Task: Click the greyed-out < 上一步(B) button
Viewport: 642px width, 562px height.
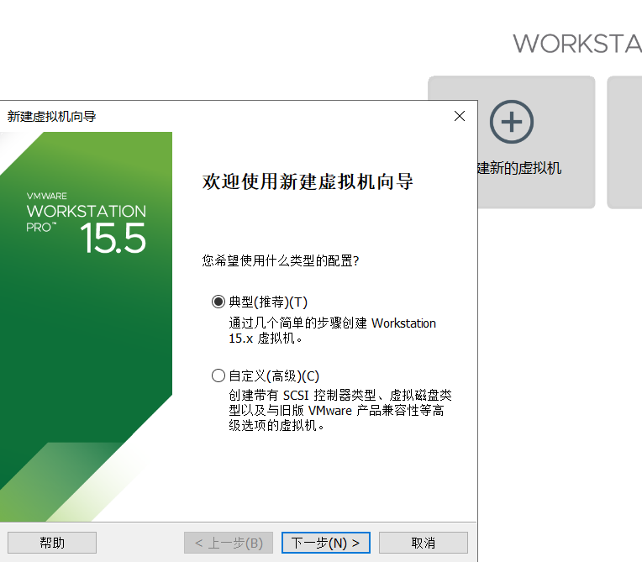Action: tap(229, 543)
